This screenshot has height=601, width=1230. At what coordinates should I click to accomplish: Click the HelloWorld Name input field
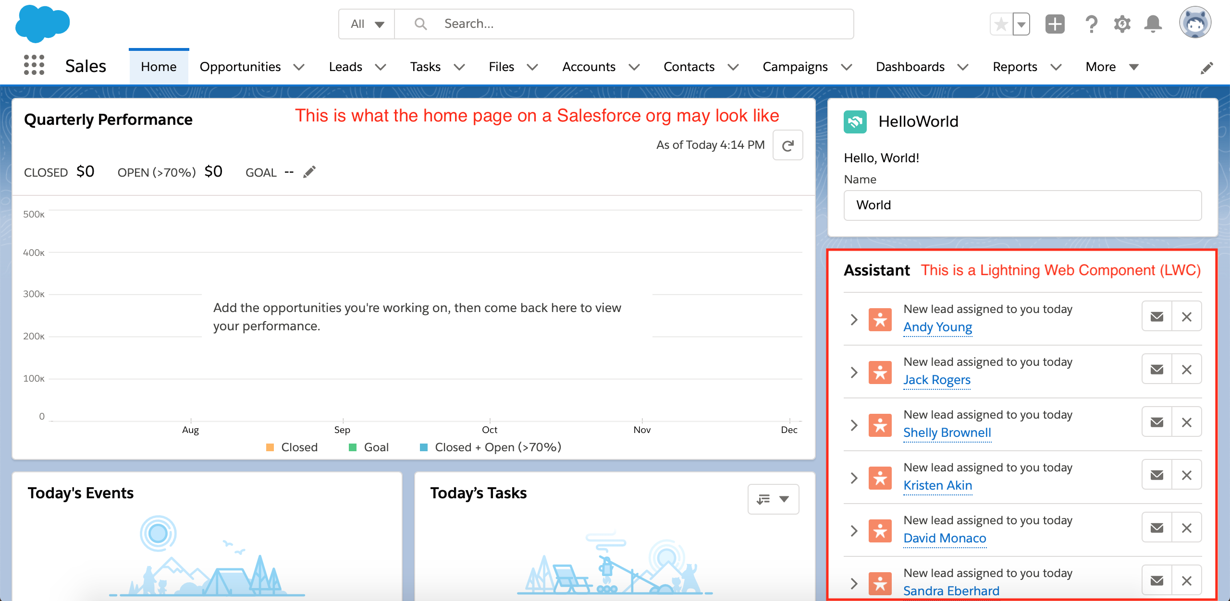coord(1022,205)
